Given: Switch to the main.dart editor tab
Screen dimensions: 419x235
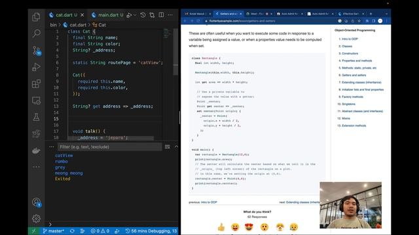Looking at the screenshot, I should pos(107,15).
